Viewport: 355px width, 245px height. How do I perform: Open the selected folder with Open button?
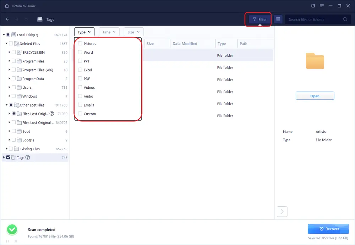click(315, 96)
